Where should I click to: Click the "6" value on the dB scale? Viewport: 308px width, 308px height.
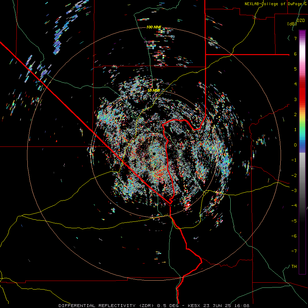click(295, 54)
